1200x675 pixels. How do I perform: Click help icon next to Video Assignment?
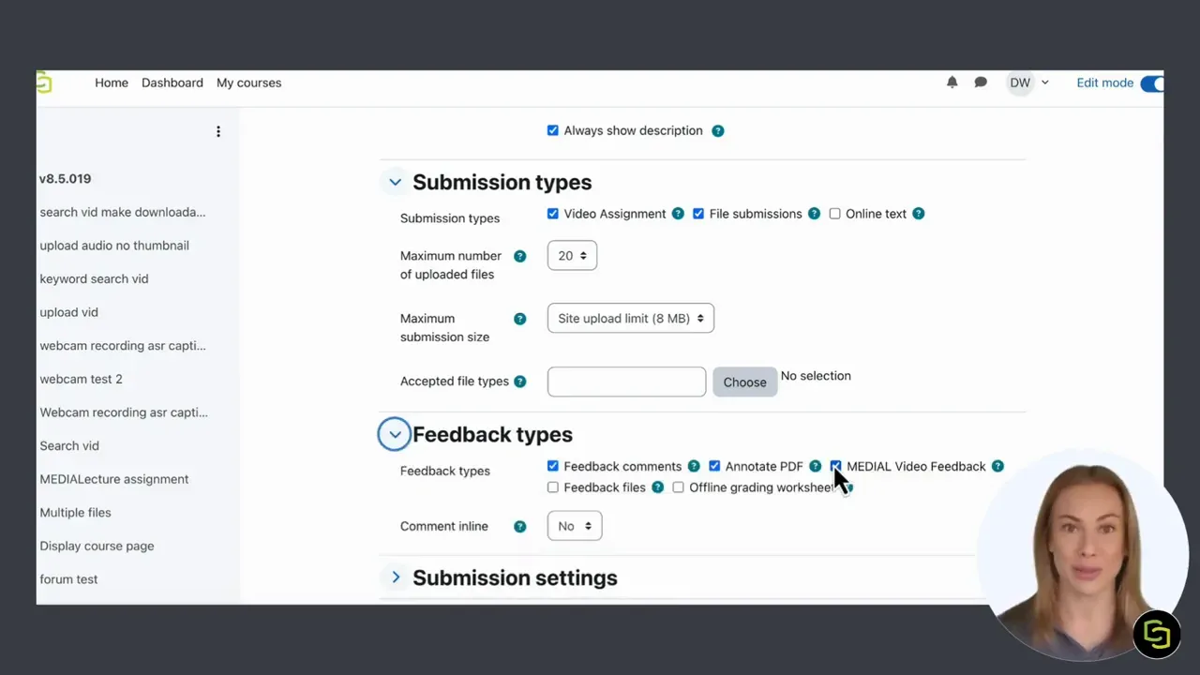coord(678,214)
